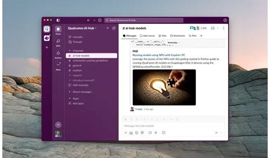The image size is (270, 158).
Task: Open the slash shortcuts icon
Action: tap(164, 133)
